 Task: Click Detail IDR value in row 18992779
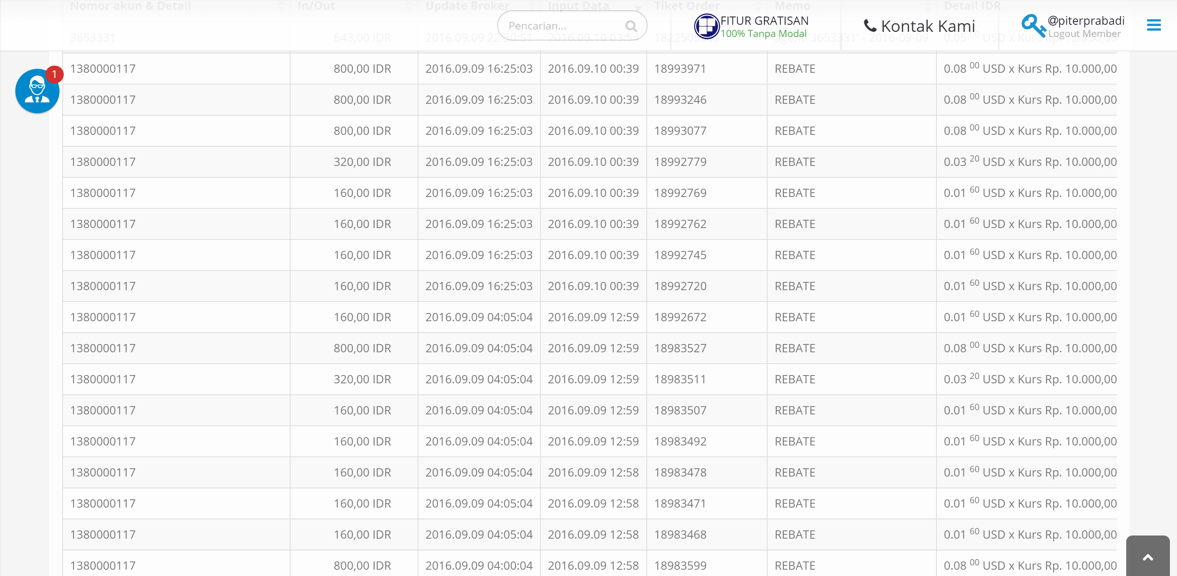[1030, 161]
